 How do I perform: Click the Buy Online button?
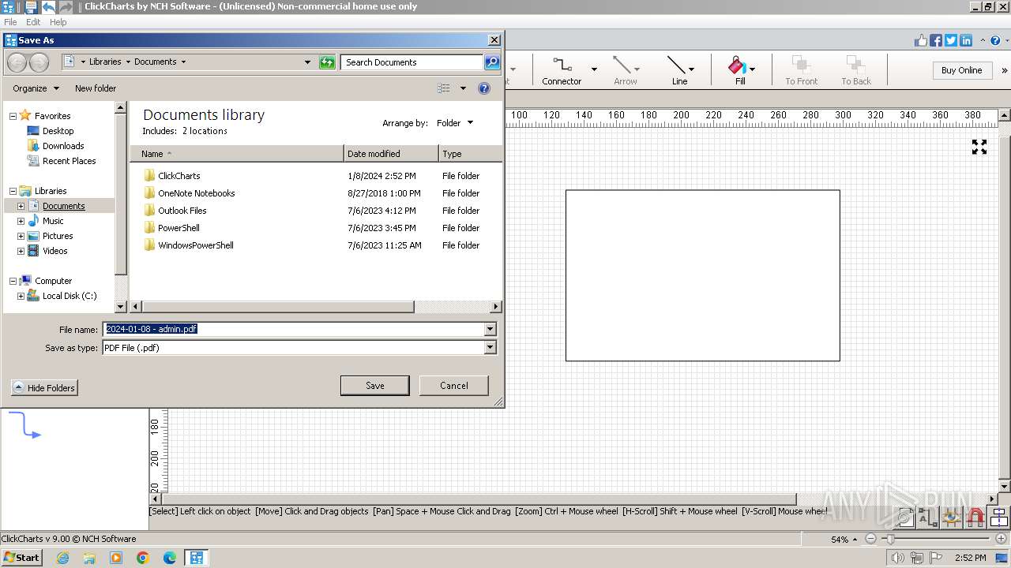coord(961,70)
